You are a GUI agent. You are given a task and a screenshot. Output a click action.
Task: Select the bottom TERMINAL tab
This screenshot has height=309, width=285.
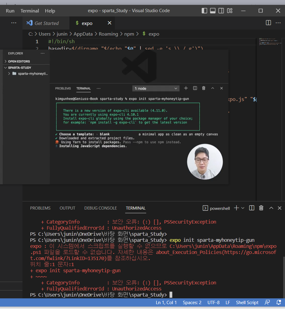coord(136,208)
